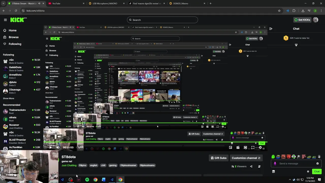The image size is (325, 183).
Task: Open Chrome downloads from the toolbar
Action: (303, 11)
